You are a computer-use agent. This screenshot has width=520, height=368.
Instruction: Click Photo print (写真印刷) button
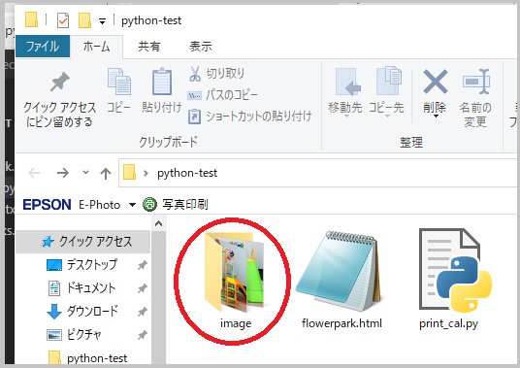[175, 205]
